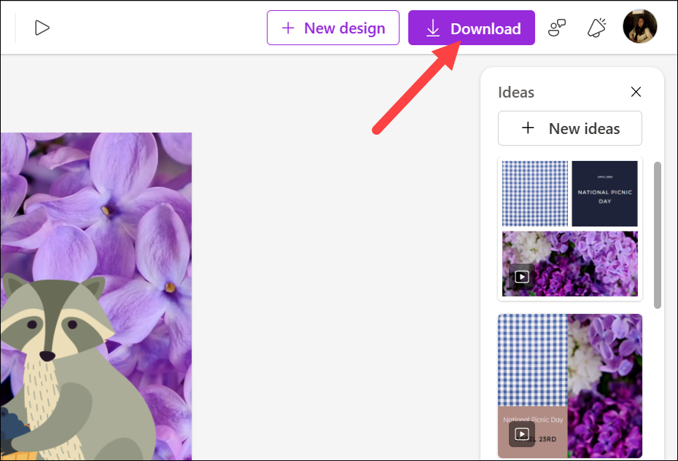Select the blue gingham pattern thumbnail
Image resolution: width=678 pixels, height=461 pixels.
point(535,194)
